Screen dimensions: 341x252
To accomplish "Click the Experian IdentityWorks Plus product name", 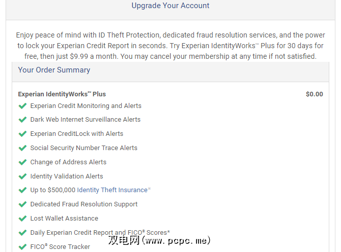I will point(62,94).
